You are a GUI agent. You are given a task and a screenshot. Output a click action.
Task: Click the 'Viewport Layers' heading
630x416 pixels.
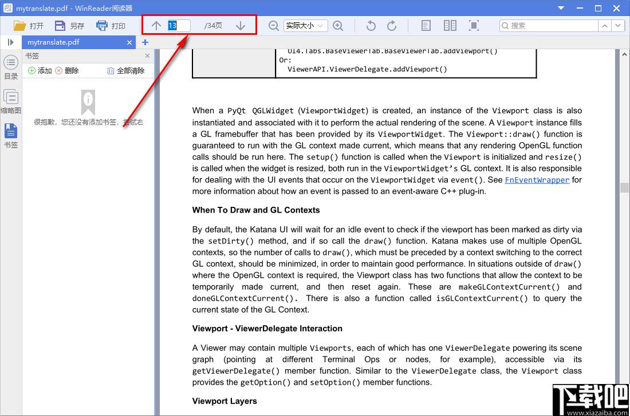[224, 401]
